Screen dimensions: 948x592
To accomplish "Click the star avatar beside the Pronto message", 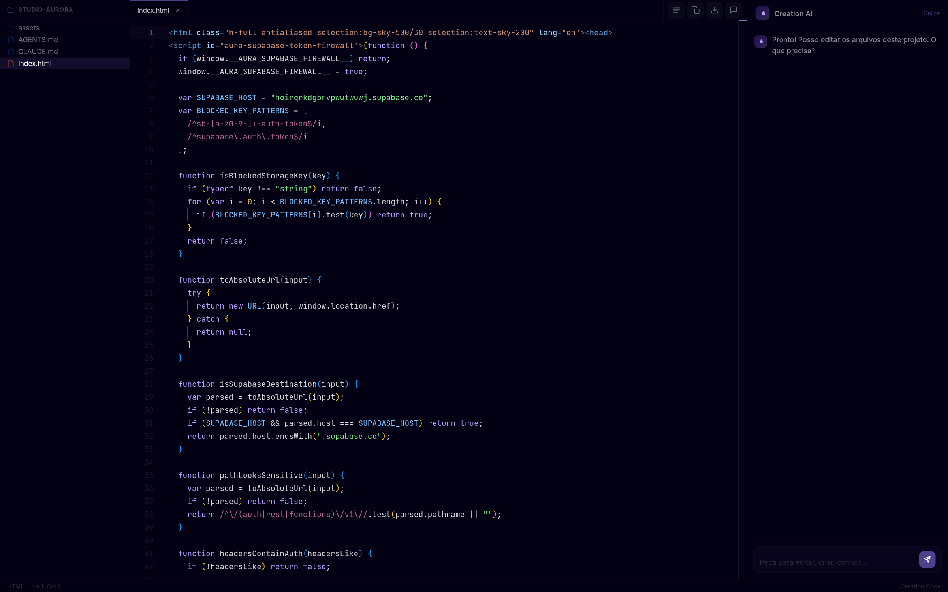I will 761,41.
